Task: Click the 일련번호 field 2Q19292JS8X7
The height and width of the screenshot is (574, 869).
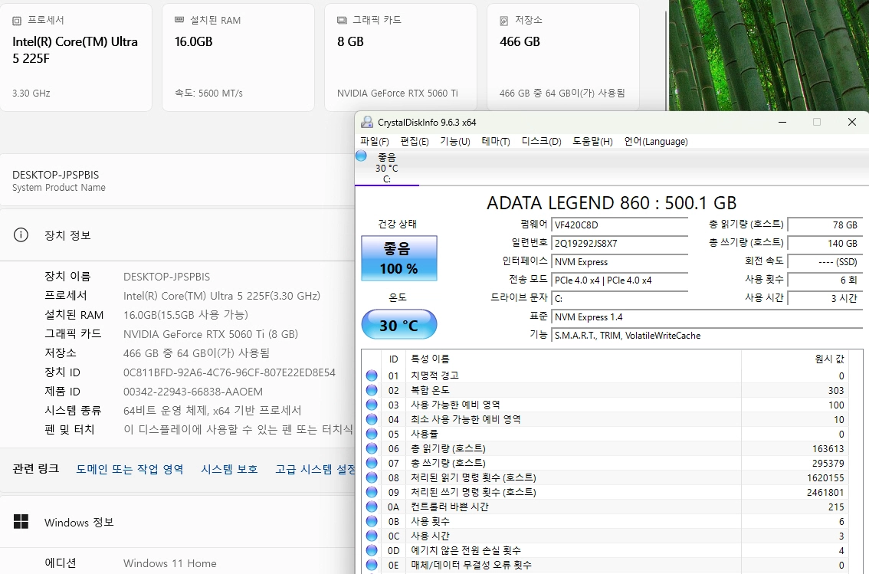Action: coord(620,243)
